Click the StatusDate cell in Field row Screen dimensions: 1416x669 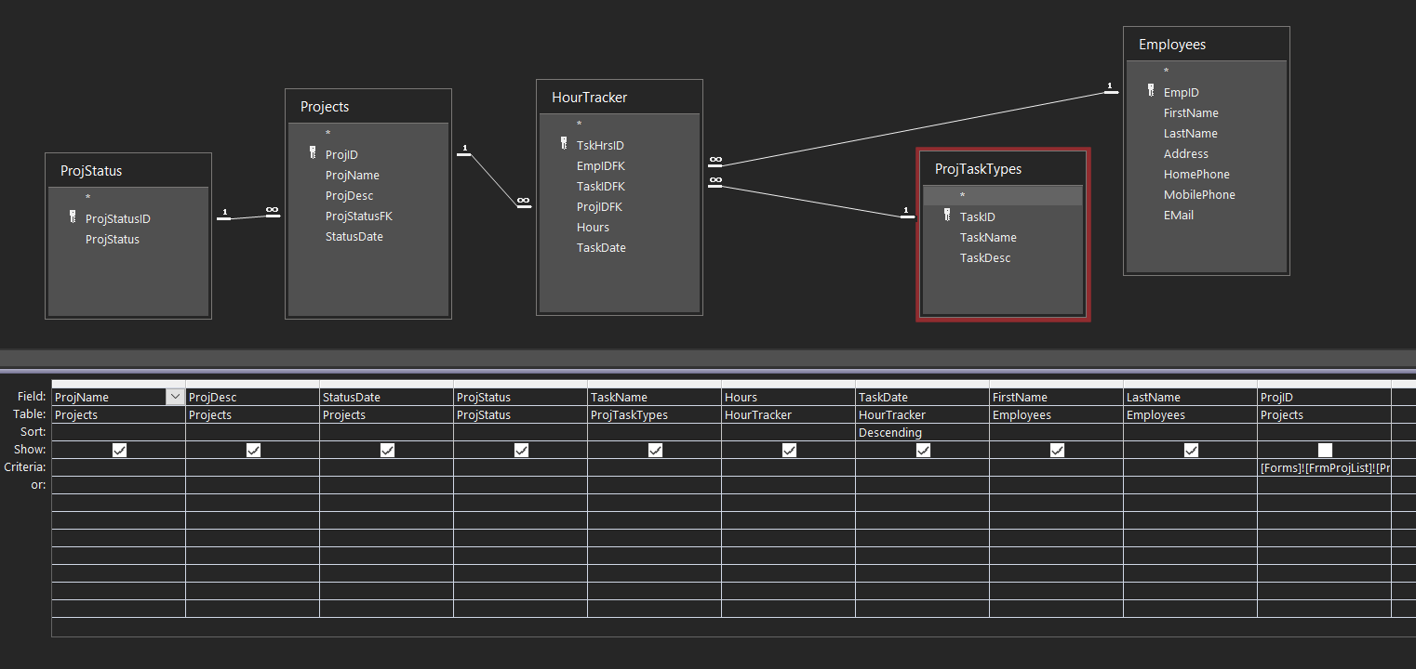click(x=387, y=397)
